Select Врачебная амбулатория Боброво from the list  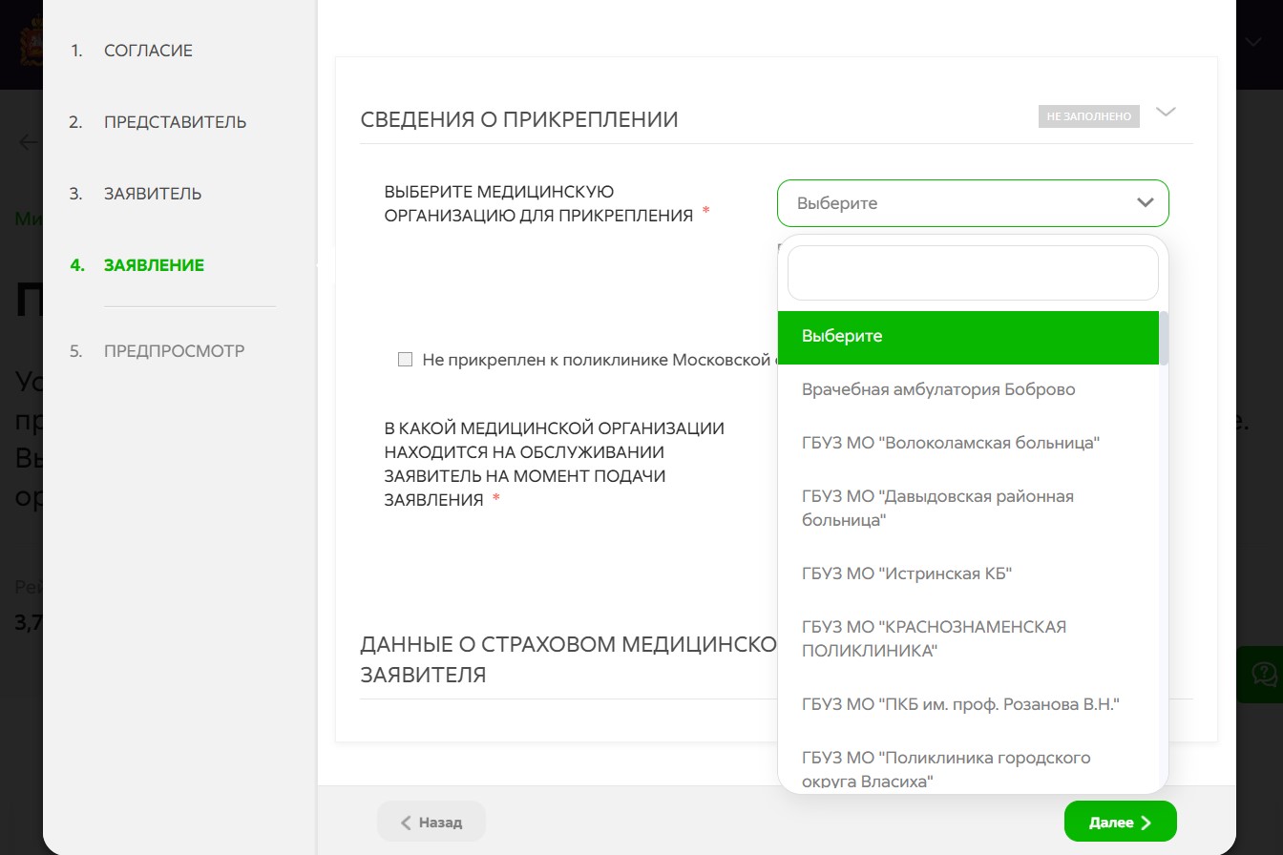(938, 388)
